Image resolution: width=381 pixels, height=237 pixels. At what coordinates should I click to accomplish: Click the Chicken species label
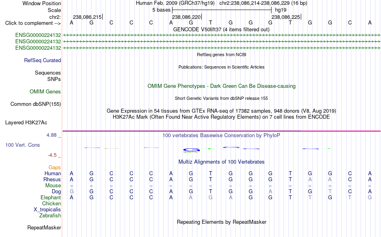[x=51, y=203]
